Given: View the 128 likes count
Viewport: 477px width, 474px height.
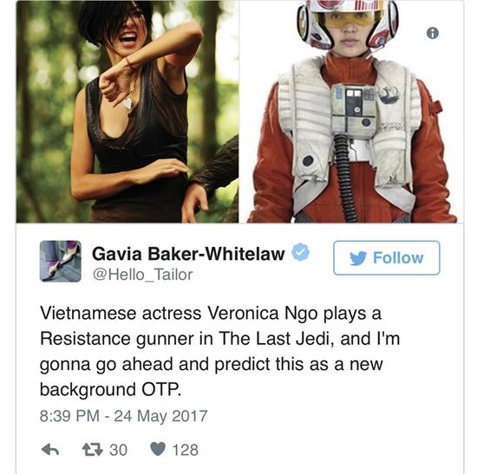Looking at the screenshot, I should 186,450.
